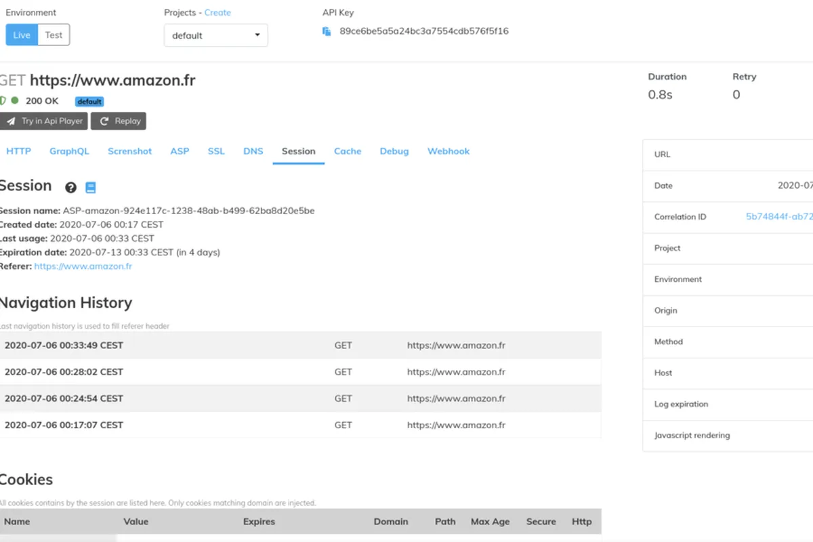
Task: Click the Secure column header
Action: click(541, 522)
